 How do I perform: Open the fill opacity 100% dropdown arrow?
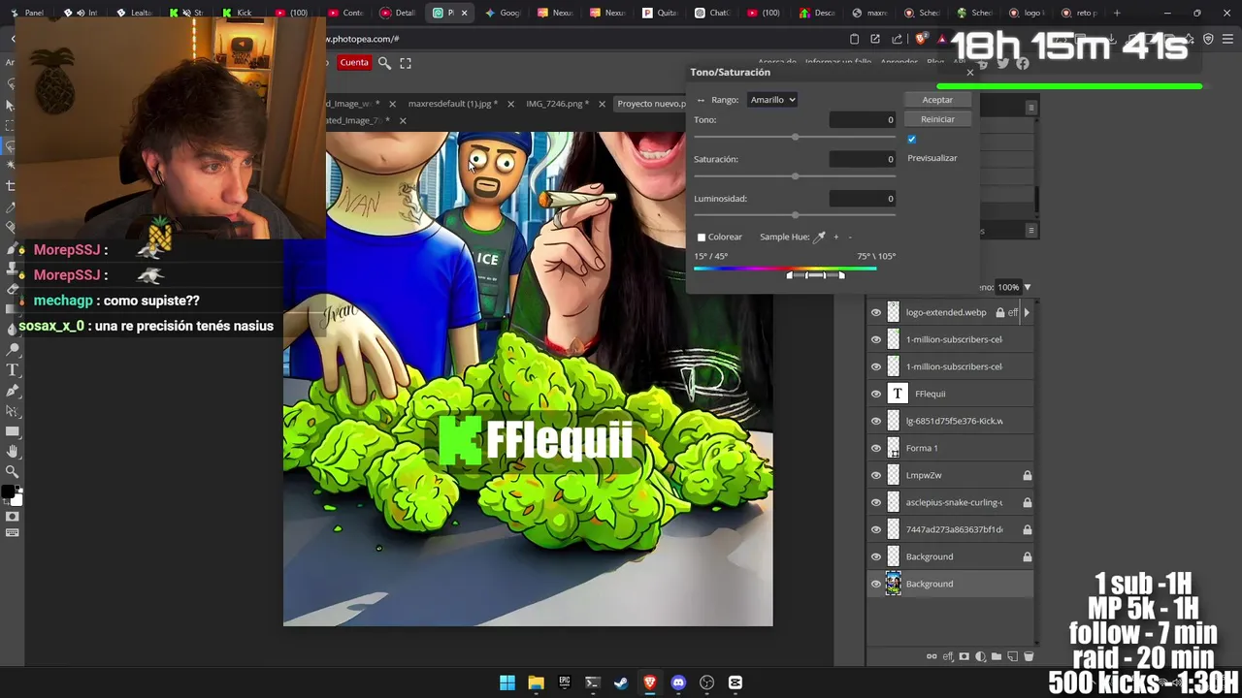pos(1027,287)
